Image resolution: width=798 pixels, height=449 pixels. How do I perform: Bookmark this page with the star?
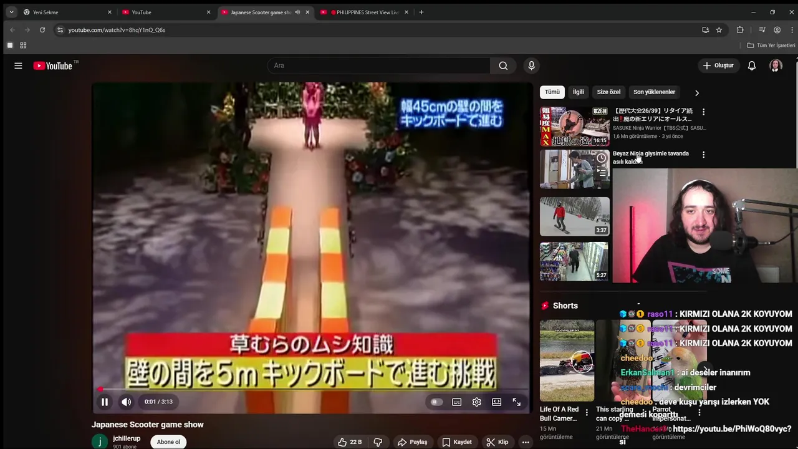coord(719,30)
